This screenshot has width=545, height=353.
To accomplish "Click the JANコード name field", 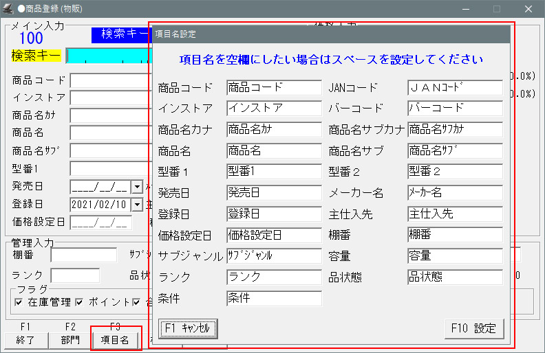I will (454, 88).
